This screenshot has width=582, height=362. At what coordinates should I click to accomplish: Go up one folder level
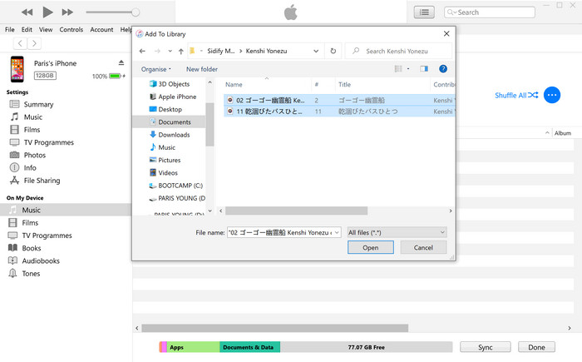click(180, 52)
